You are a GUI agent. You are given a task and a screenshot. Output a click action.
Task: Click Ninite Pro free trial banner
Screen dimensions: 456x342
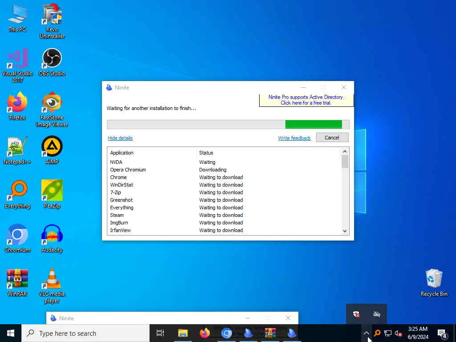tap(306, 100)
